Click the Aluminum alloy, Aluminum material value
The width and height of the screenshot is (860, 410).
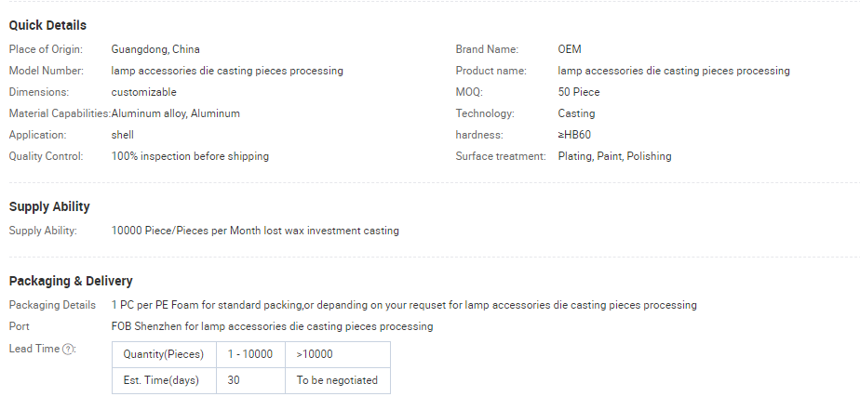(176, 113)
